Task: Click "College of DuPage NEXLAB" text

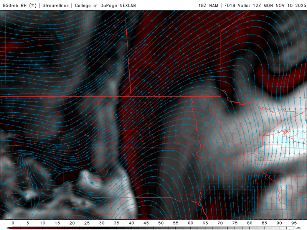Action: pyautogui.click(x=105, y=5)
